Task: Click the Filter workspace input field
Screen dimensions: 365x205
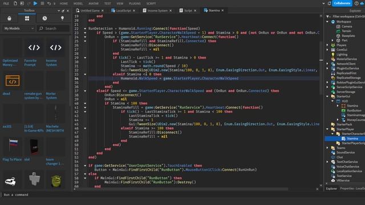Action: pyautogui.click(x=348, y=17)
